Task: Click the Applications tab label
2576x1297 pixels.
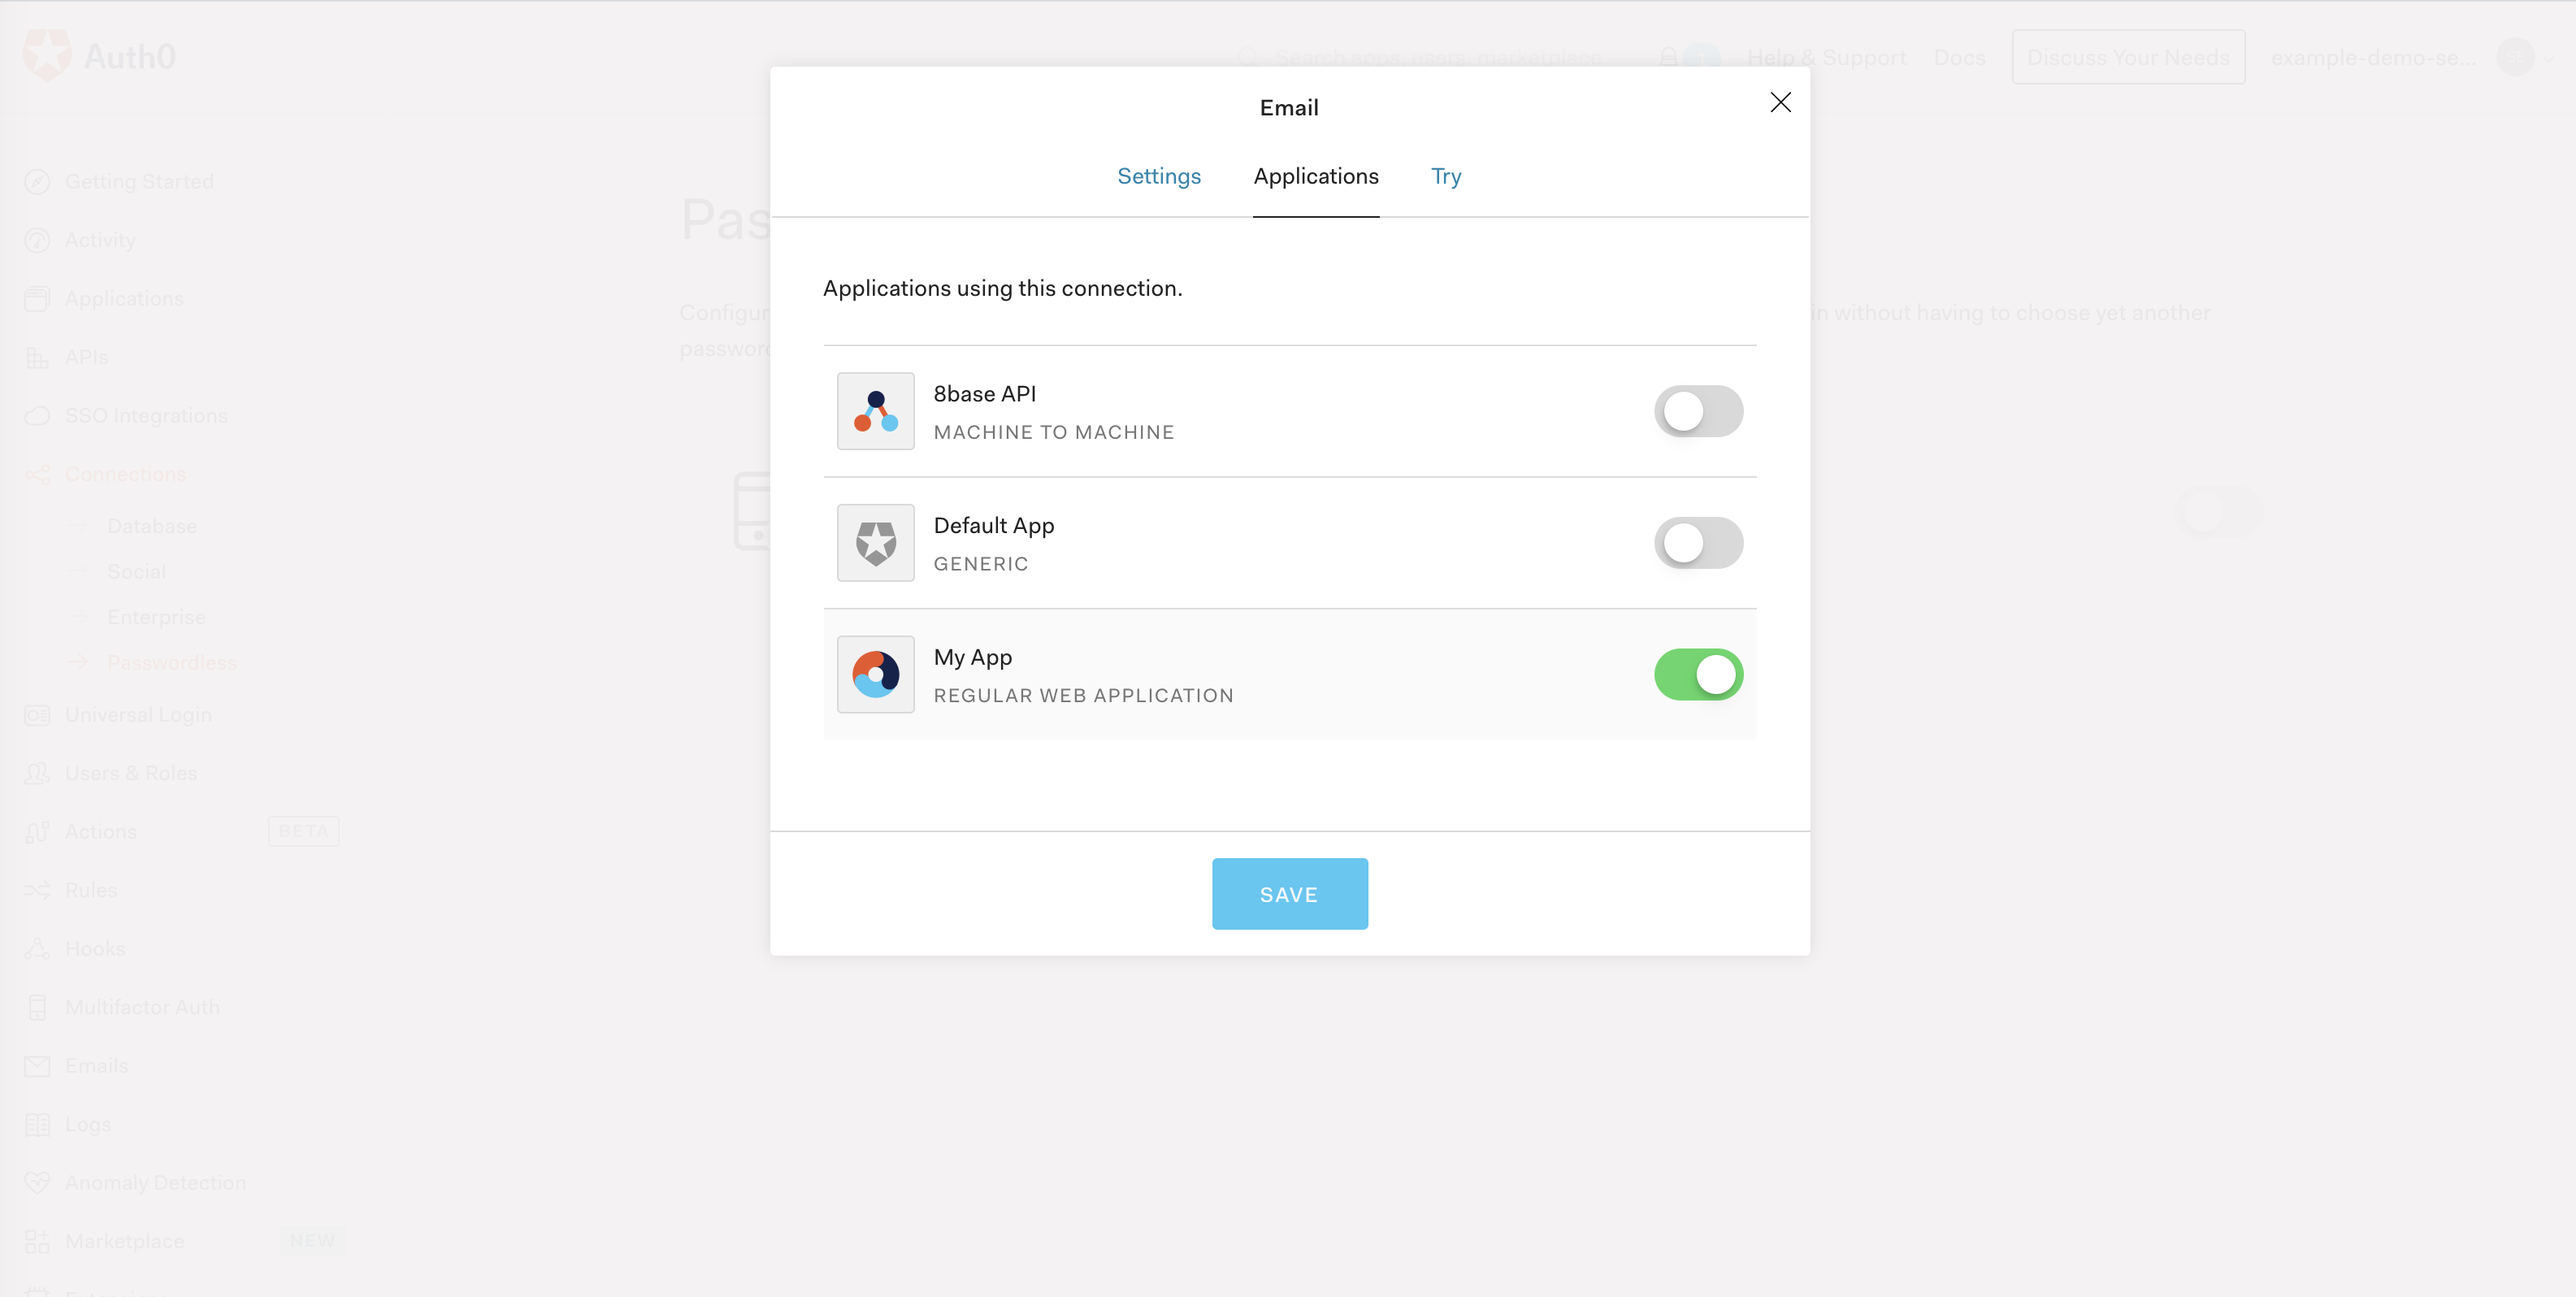Action: tap(1315, 174)
